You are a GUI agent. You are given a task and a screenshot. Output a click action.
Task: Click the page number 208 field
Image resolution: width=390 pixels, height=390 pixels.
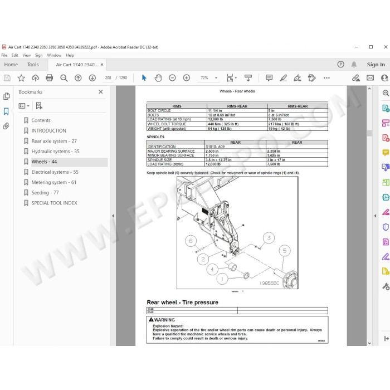(108, 78)
